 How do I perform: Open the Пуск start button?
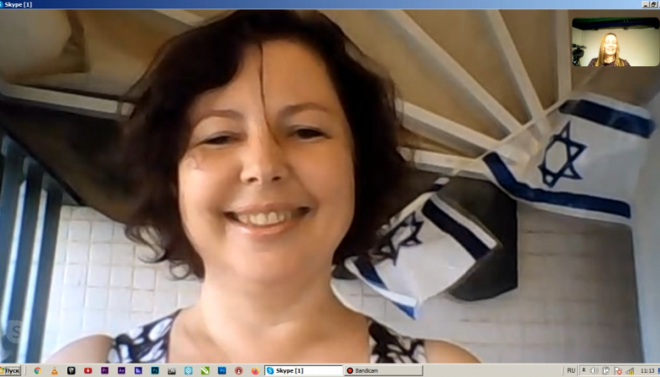click(10, 370)
